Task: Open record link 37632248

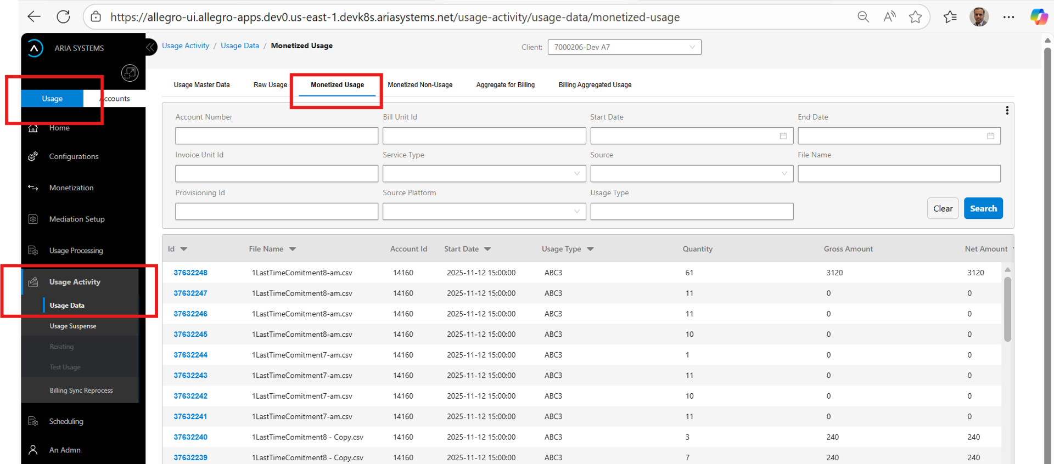Action: click(190, 273)
